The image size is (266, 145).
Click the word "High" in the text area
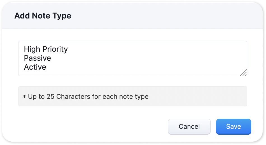click(32, 49)
